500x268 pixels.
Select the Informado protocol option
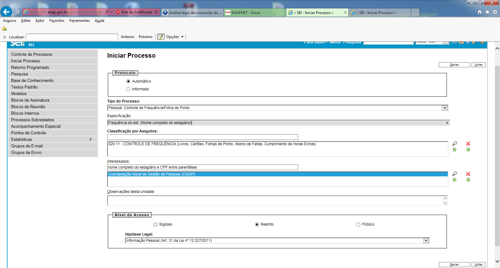click(128, 89)
